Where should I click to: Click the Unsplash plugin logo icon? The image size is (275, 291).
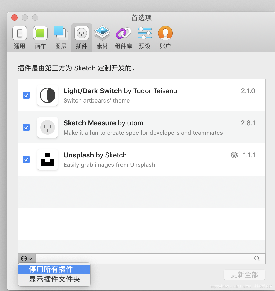[48, 159]
